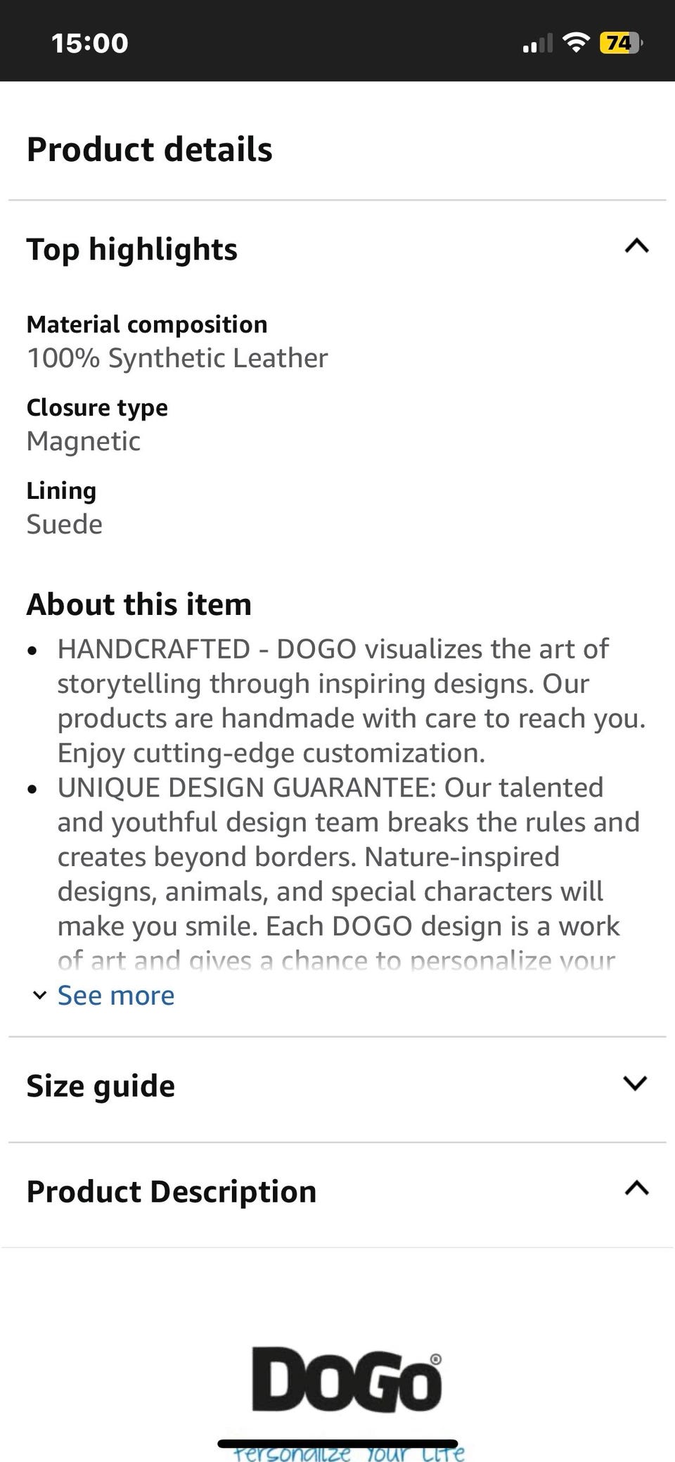Tap the Suede lining value
The height and width of the screenshot is (1462, 675).
(x=65, y=524)
